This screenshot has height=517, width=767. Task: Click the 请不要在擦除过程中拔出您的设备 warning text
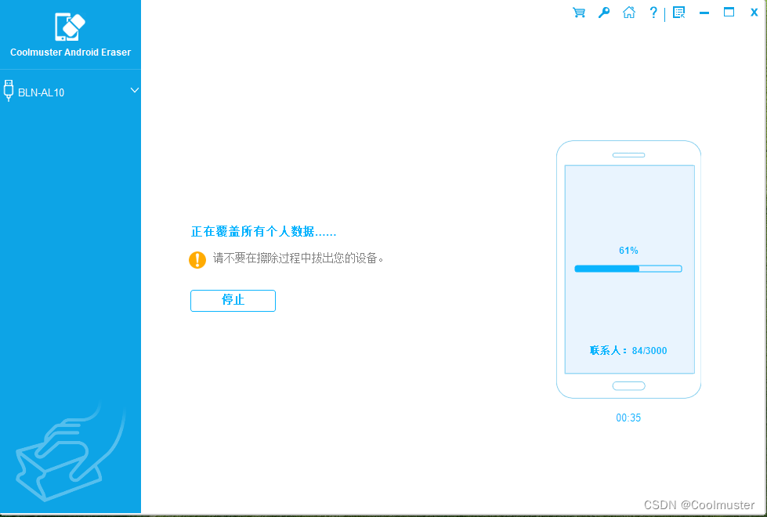click(298, 258)
